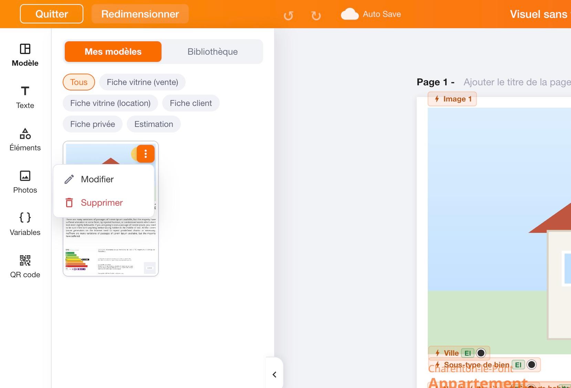Select the Tous filter chip
Screen dimensions: 571x388
(79, 82)
